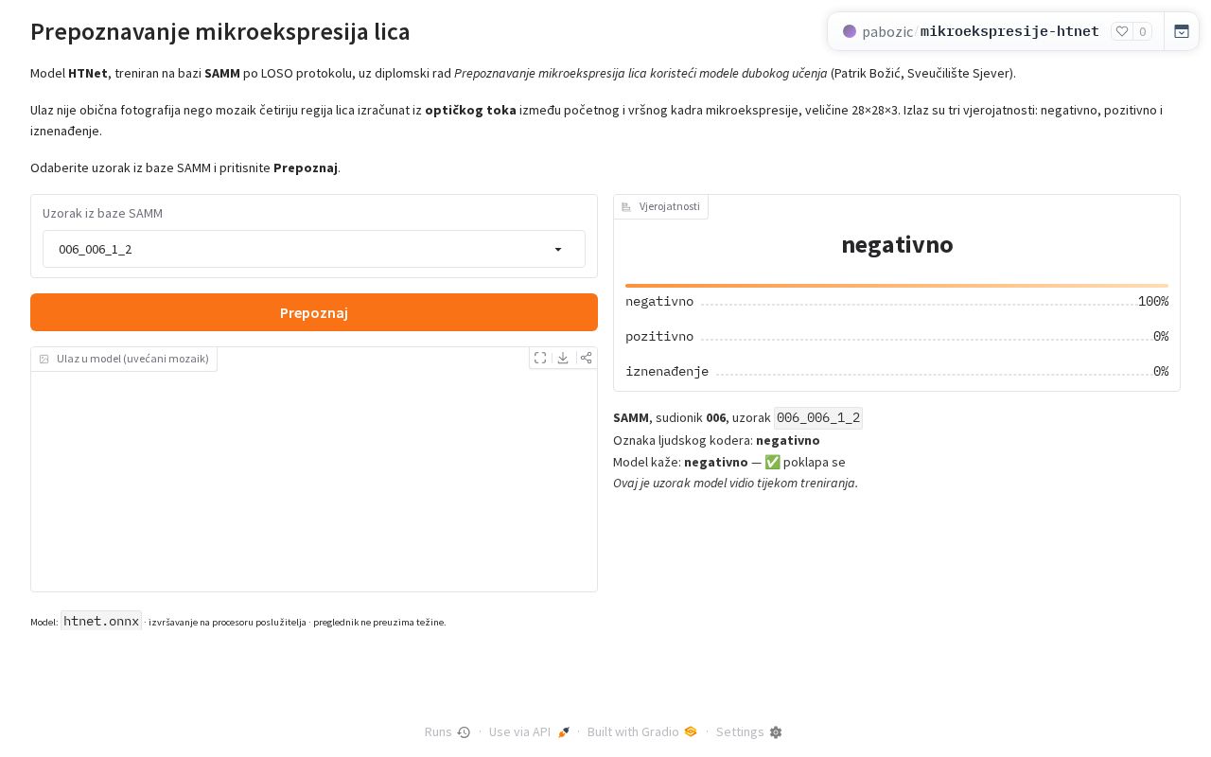
Task: Open the 'Use via API' footer link
Action: [529, 732]
